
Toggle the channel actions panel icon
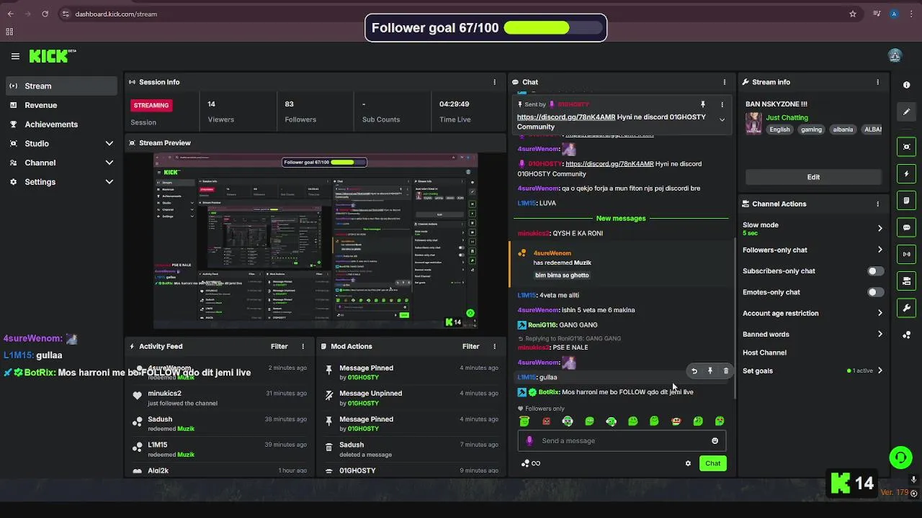coord(906,281)
